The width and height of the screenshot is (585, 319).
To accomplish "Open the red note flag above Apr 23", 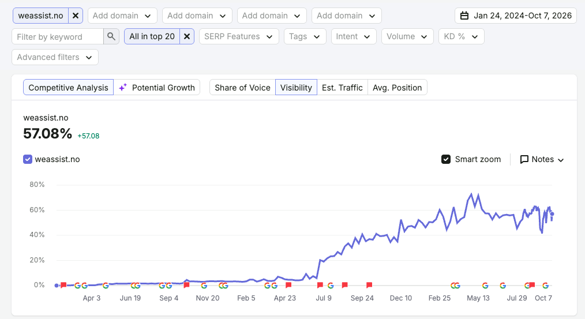I will pos(288,285).
